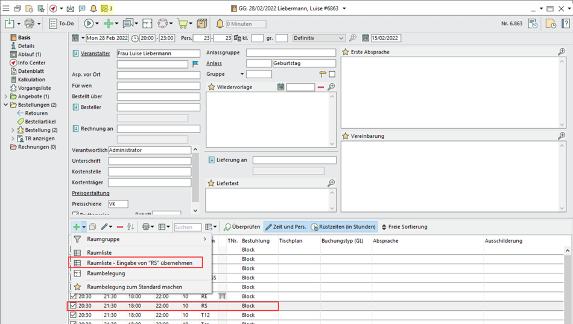The image size is (573, 324).
Task: Toggle the checkbox in the RS row
Action: [x=74, y=306]
